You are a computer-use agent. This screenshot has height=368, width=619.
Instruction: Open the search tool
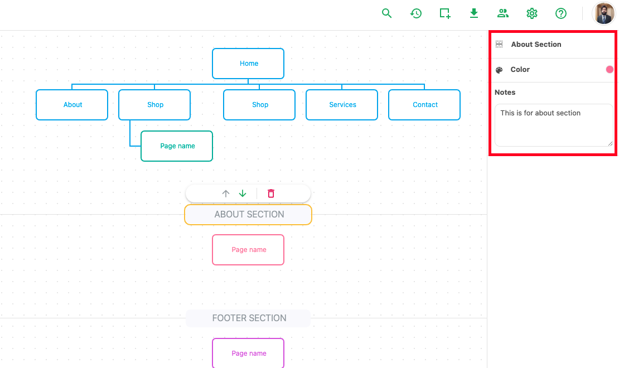[x=386, y=13]
